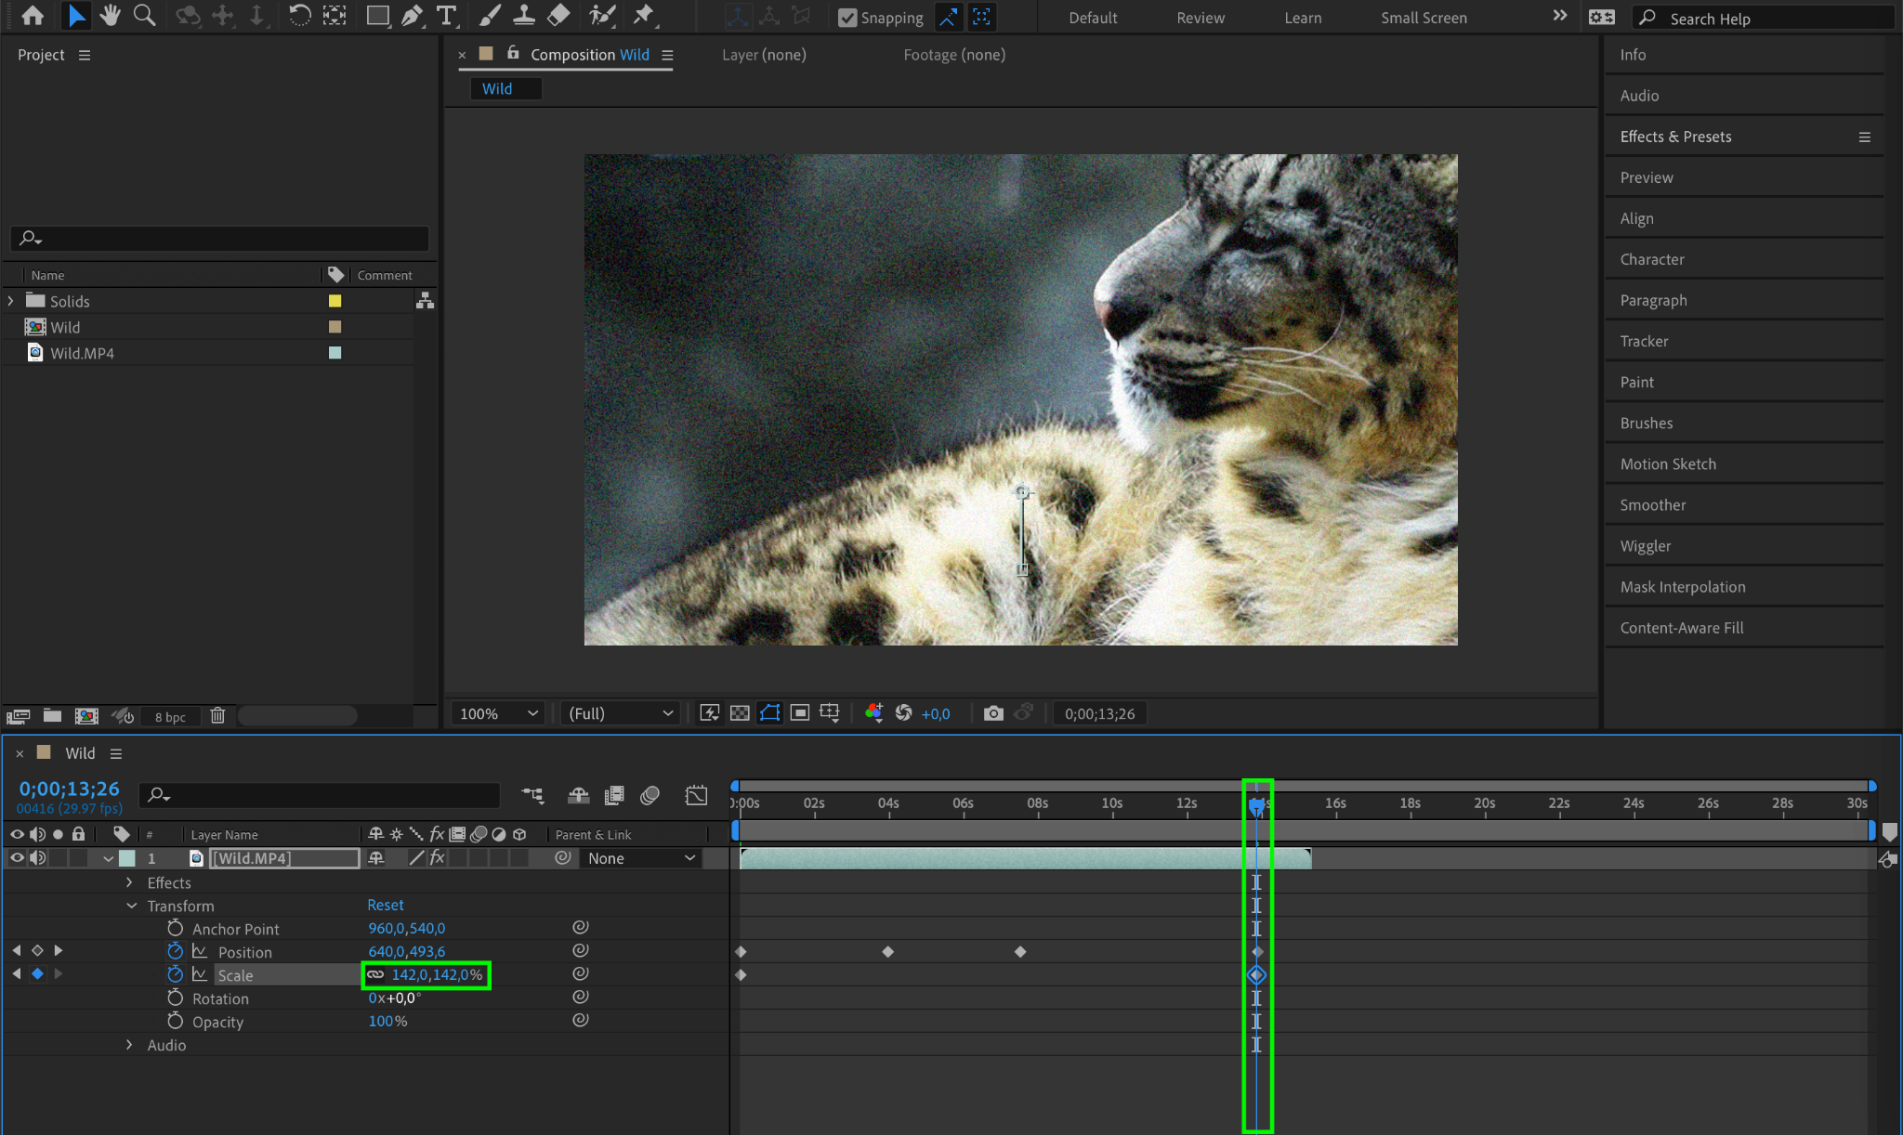Take a snapshot with camera icon

pos(993,713)
